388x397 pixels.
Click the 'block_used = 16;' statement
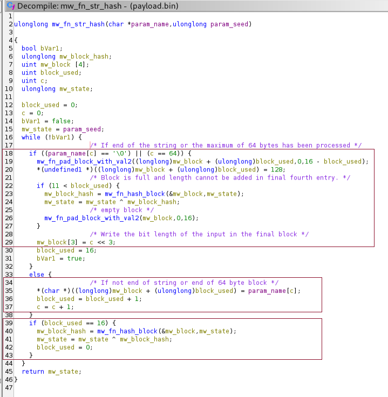66,250
